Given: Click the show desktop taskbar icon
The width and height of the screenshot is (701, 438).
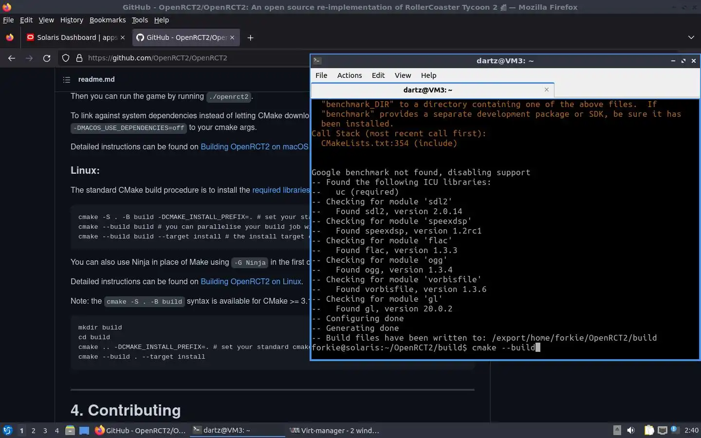Looking at the screenshot, I should pyautogui.click(x=84, y=430).
